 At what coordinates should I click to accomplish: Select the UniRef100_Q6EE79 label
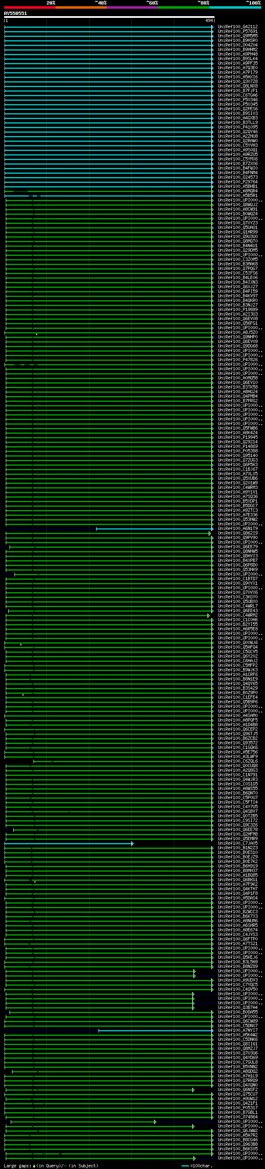[238, 547]
